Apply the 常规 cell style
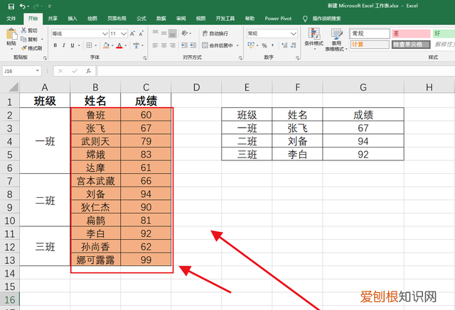Image resolution: width=455 pixels, height=310 pixels. pyautogui.click(x=370, y=33)
